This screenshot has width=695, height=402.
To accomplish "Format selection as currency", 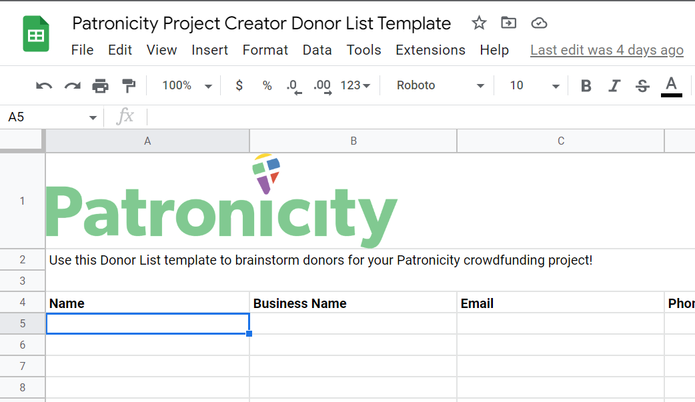I will click(239, 85).
